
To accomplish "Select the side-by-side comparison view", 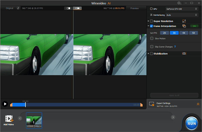I will click(x=78, y=8).
